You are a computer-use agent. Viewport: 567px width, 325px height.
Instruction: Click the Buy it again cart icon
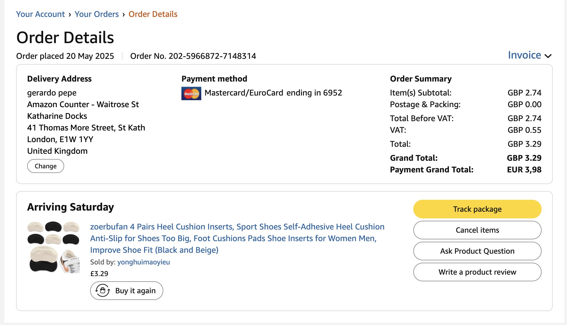click(103, 290)
